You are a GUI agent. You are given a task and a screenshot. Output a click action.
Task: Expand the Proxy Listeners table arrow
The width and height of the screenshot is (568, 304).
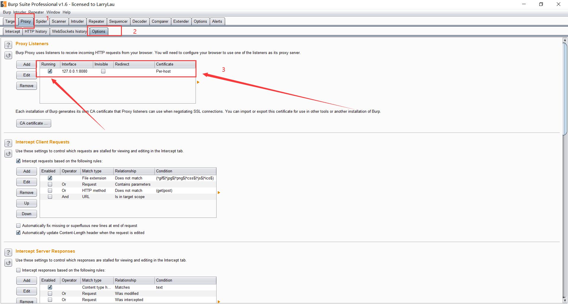point(198,82)
